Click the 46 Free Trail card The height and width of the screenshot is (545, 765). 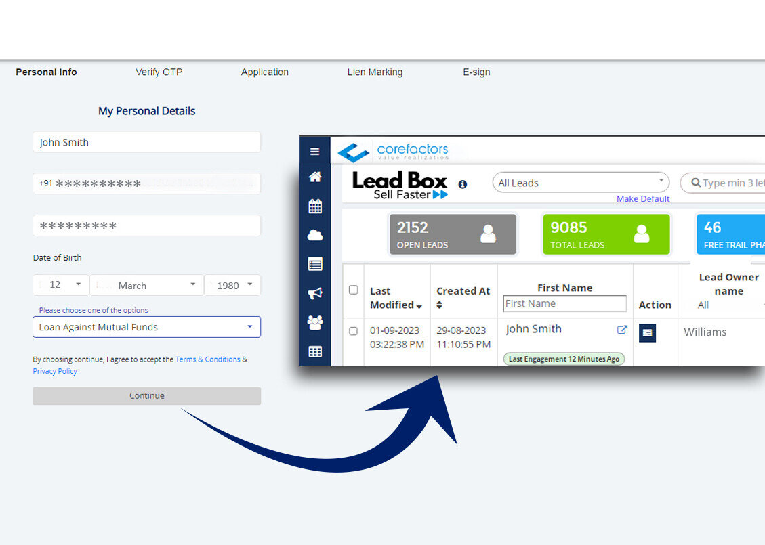(x=731, y=234)
